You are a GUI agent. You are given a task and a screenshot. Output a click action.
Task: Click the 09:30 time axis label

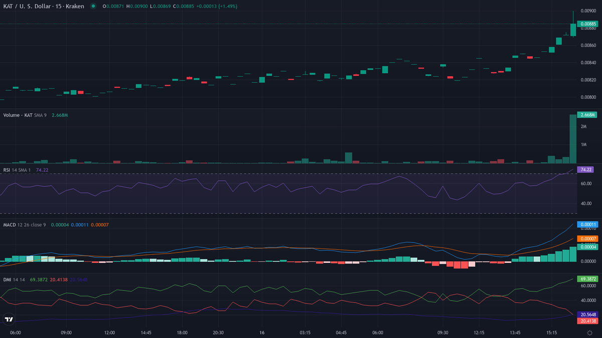pos(442,332)
